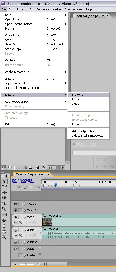Click the New Item icon
Viewport: 116px width, 272px height.
(38, 168)
